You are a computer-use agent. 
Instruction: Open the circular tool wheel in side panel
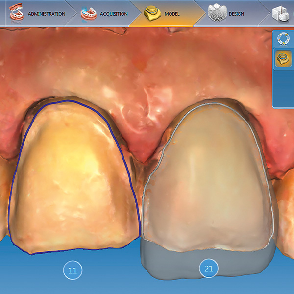[x=284, y=39]
